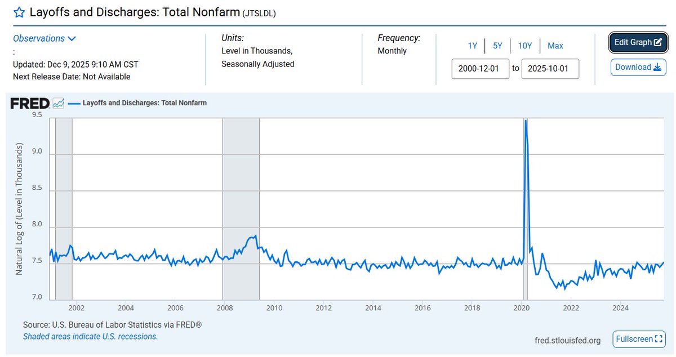
Task: Click the y-axis value 7.0
Action: tap(37, 297)
